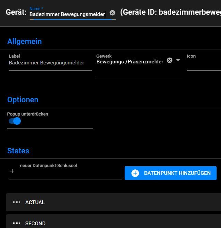Click the plus icon beside neuer Datenpunkt-Schlüssel

12,171
